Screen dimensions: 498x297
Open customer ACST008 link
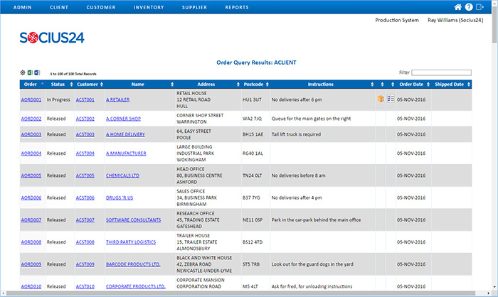pyautogui.click(x=85, y=242)
